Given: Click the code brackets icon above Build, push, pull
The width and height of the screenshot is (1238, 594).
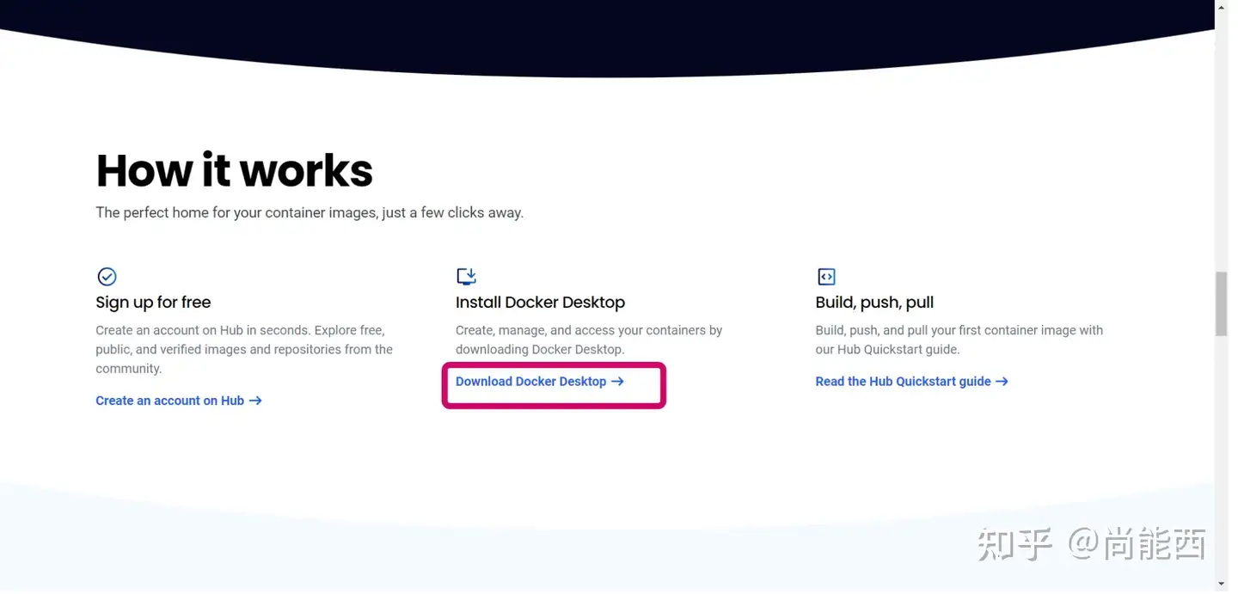Looking at the screenshot, I should pos(825,276).
